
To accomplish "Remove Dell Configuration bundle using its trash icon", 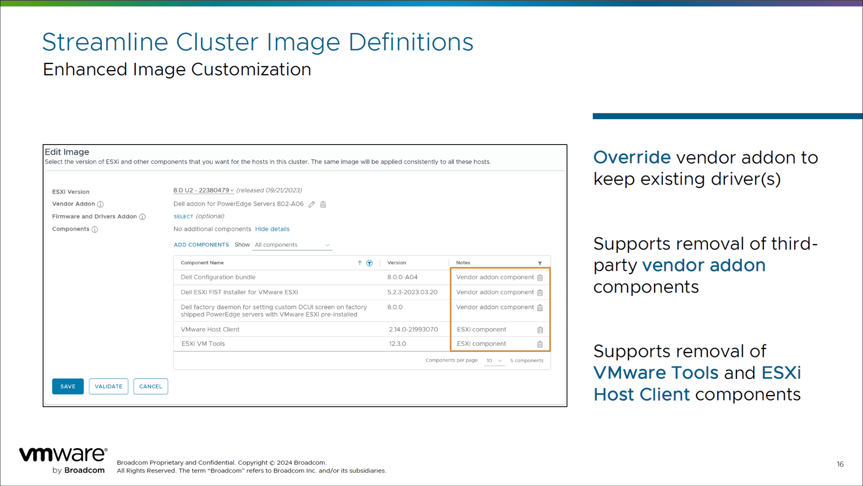I will pyautogui.click(x=540, y=277).
